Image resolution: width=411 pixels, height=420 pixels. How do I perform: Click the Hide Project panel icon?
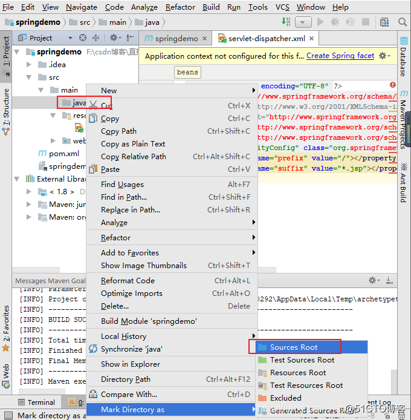point(131,38)
